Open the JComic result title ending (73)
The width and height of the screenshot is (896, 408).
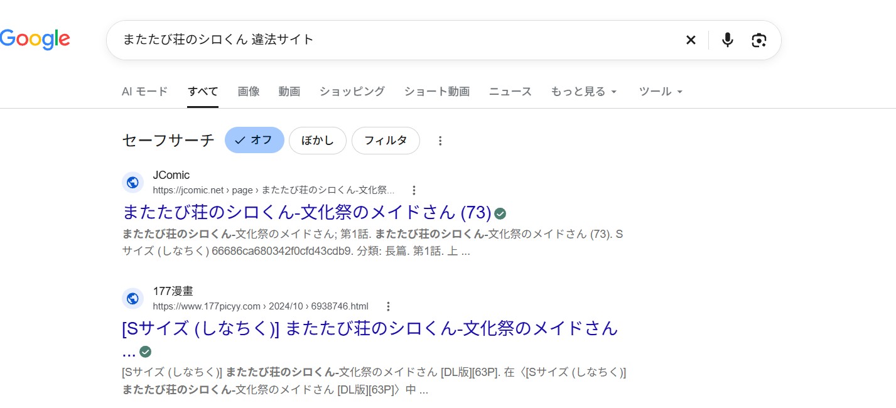pyautogui.click(x=306, y=212)
